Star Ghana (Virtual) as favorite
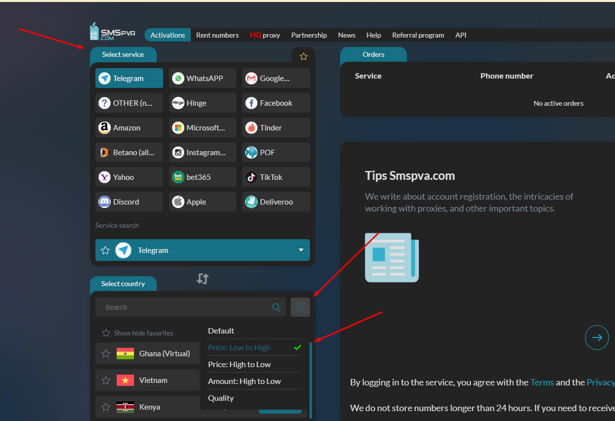 106,353
